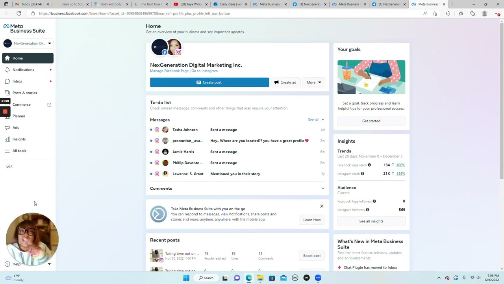
Task: Collapse the Messages section chevron
Action: point(322,120)
